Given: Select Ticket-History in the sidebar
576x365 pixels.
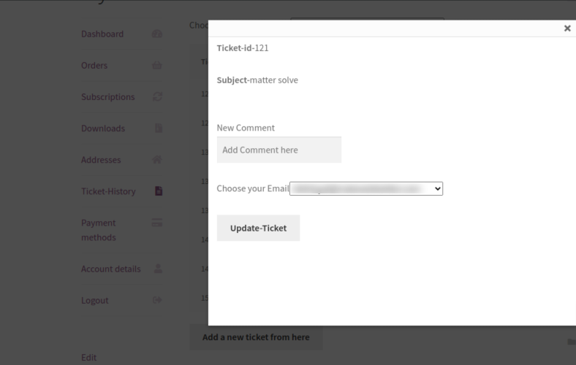Looking at the screenshot, I should tap(108, 191).
